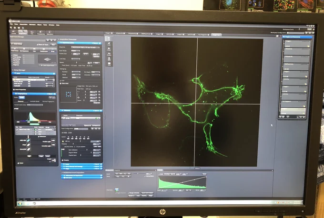This screenshot has height=218, width=324.
Task: Enable the Tile Scan checkbox
Action: (x=12, y=61)
